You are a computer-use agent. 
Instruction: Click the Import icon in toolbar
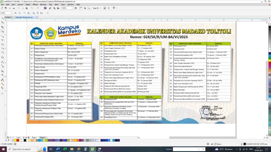pyautogui.click(x=50, y=8)
